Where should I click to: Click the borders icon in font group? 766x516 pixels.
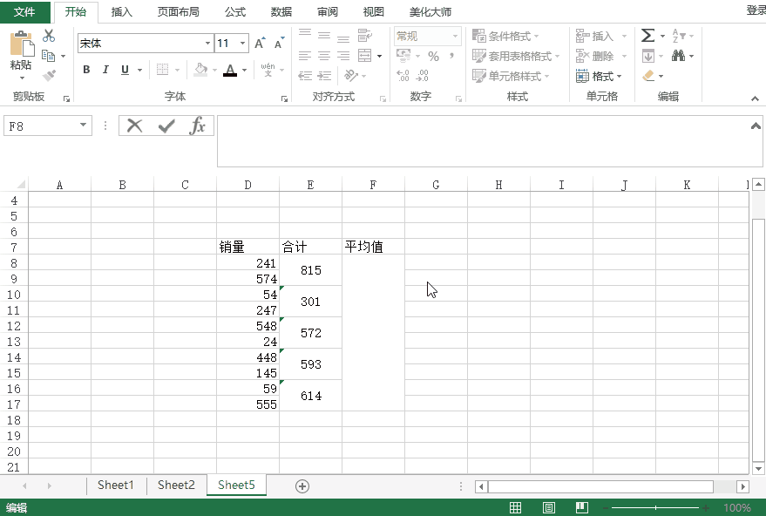point(163,70)
